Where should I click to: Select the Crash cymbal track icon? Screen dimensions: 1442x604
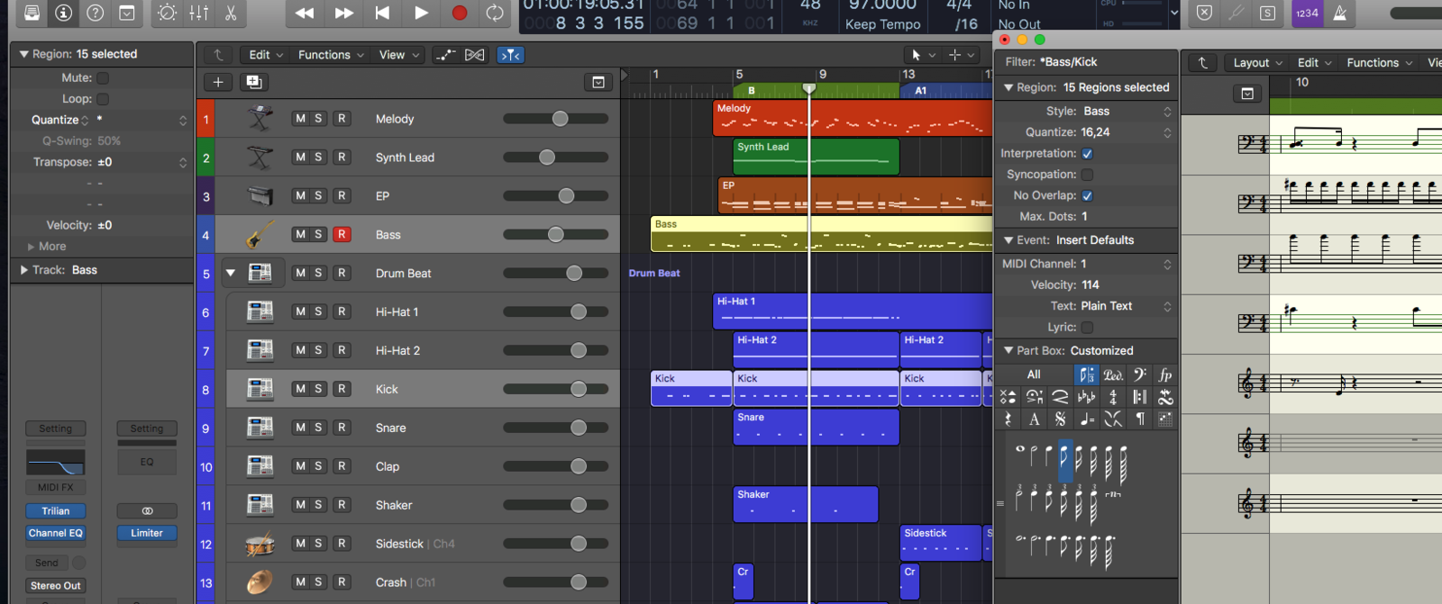coord(260,582)
